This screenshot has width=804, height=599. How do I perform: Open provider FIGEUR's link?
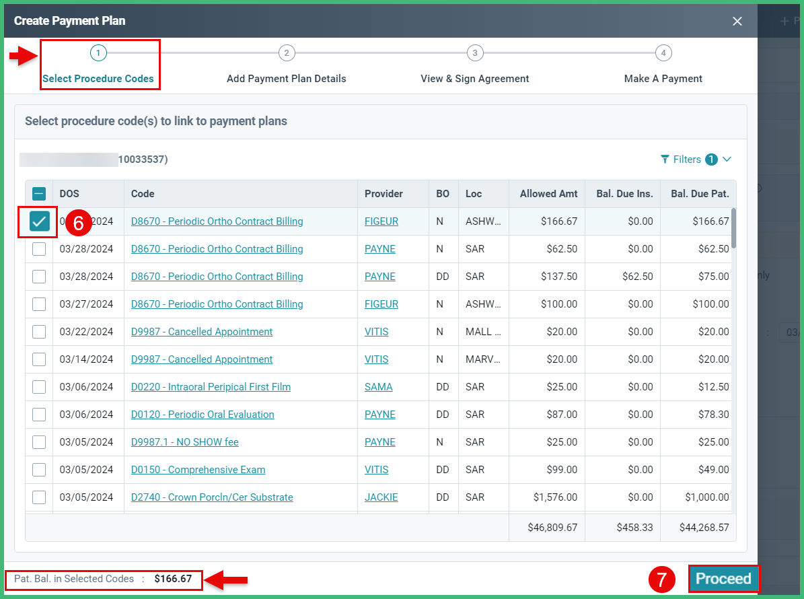click(x=381, y=221)
